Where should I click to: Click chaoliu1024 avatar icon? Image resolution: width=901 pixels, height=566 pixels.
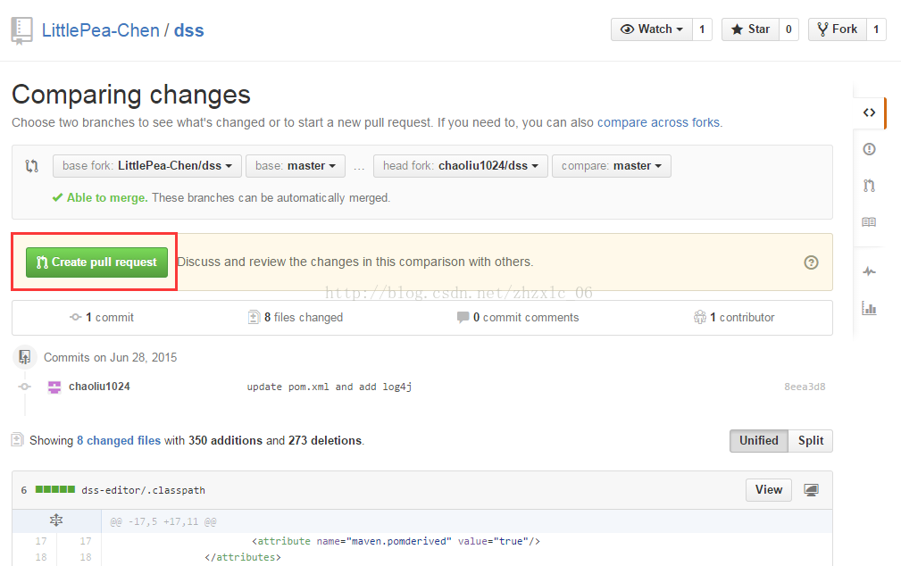54,387
